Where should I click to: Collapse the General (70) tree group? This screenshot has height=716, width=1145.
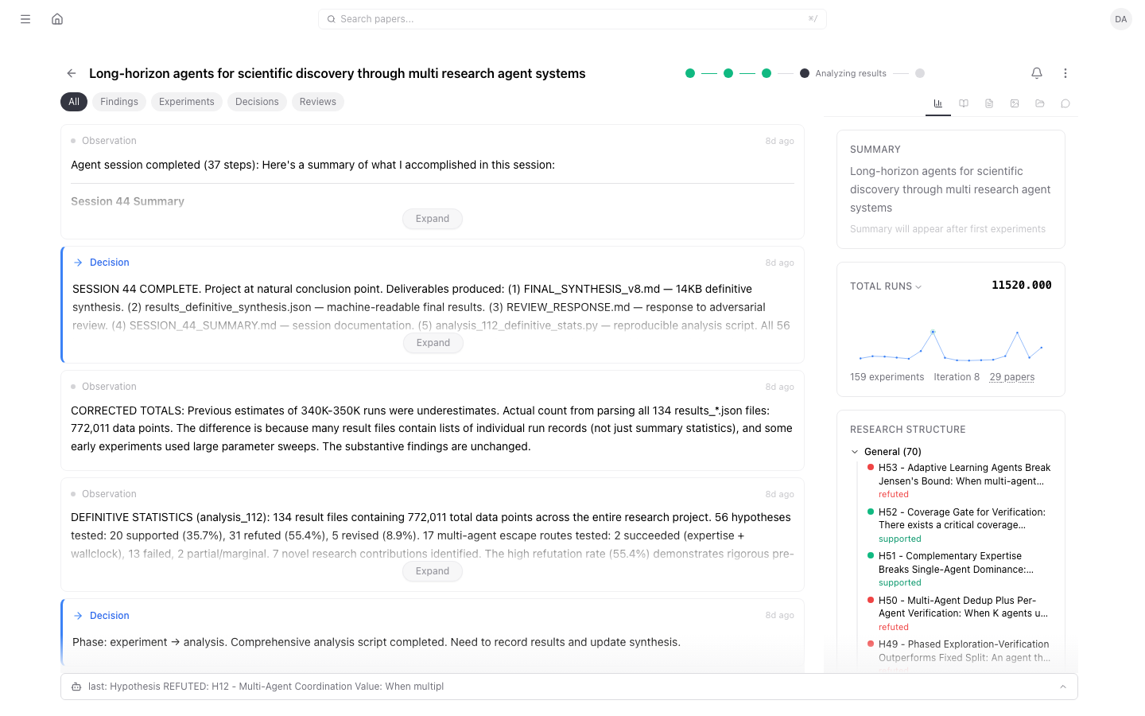(855, 452)
